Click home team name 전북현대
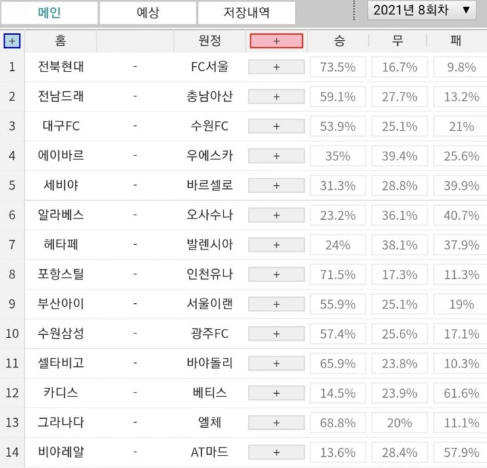The image size is (487, 468). (x=61, y=66)
